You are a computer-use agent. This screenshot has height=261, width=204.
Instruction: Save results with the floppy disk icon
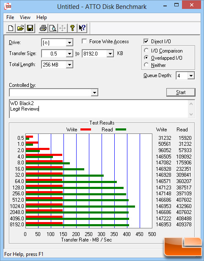point(30,28)
